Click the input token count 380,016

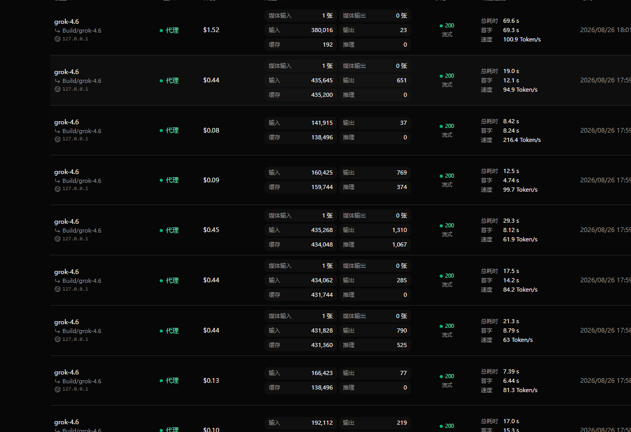322,30
